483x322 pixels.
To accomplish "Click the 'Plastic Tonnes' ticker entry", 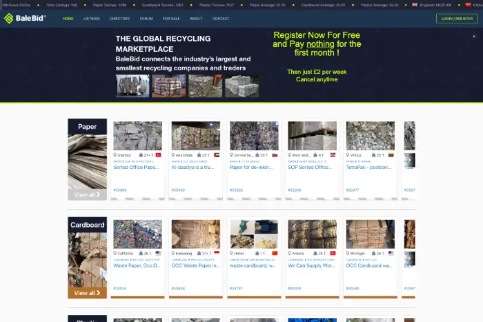I will coord(217,5).
